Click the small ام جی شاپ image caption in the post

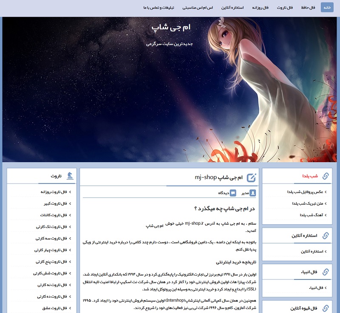(154, 226)
